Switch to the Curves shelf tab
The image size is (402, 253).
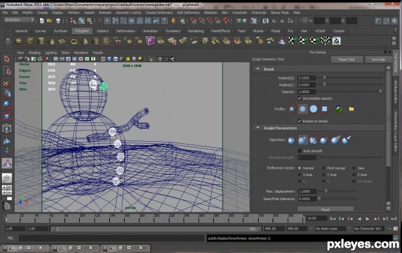coord(40,31)
